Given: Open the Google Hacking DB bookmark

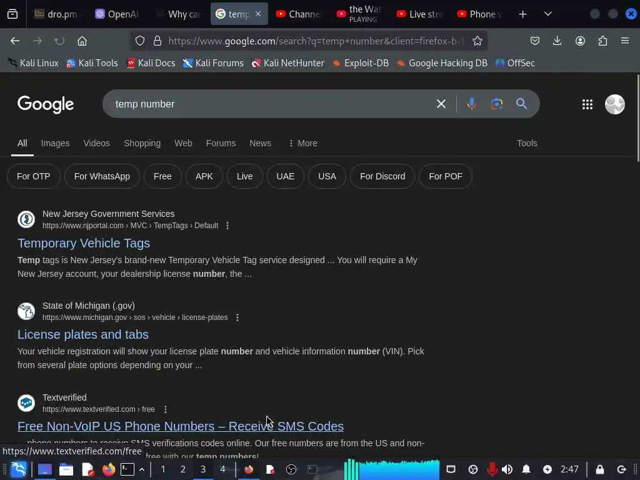Looking at the screenshot, I should pyautogui.click(x=442, y=63).
